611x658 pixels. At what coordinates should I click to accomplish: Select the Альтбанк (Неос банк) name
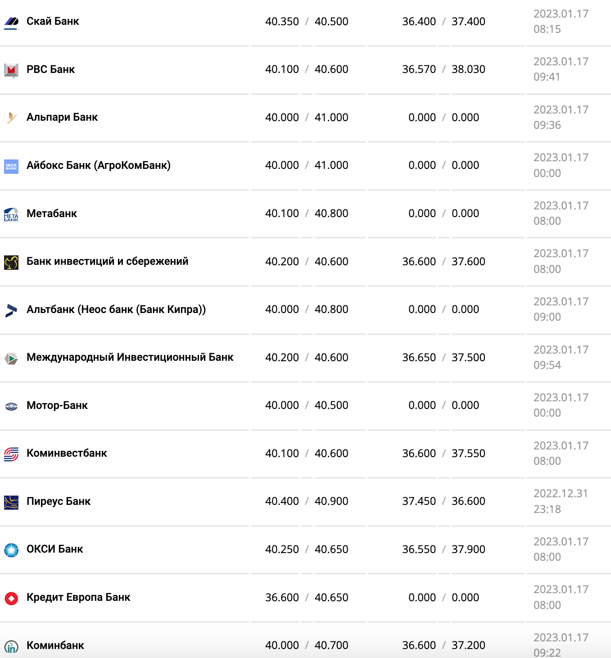(116, 309)
